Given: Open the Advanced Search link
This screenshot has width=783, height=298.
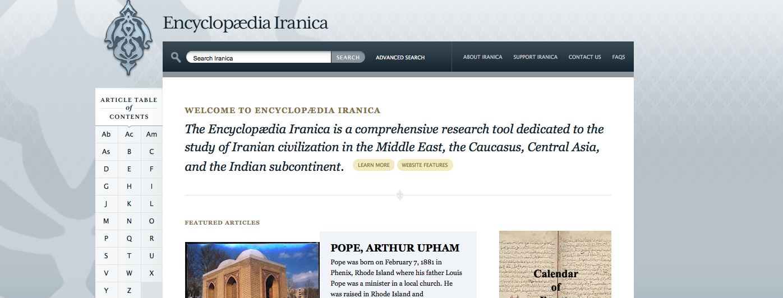Looking at the screenshot, I should (x=400, y=58).
